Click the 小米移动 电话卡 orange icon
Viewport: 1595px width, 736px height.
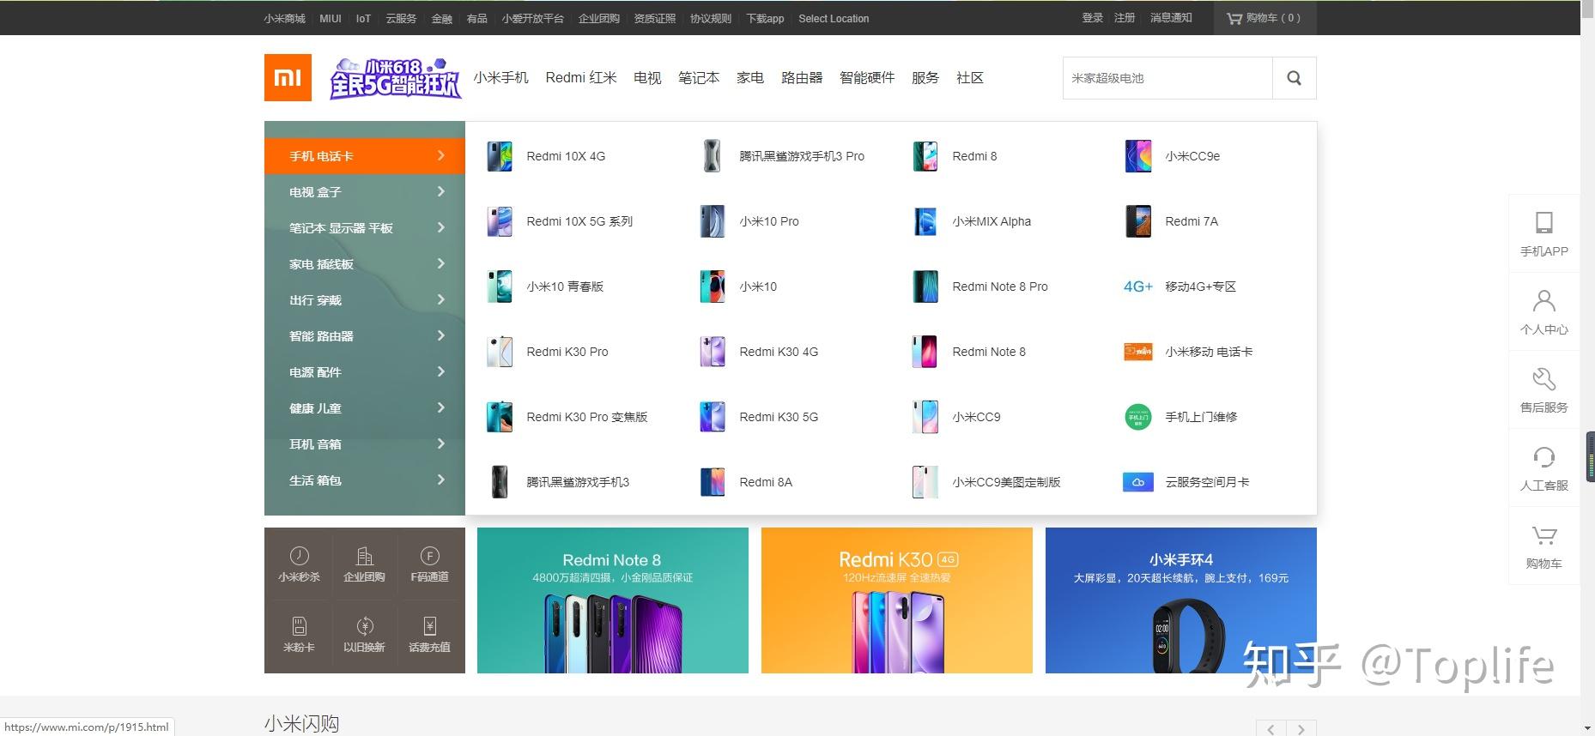click(x=1138, y=352)
